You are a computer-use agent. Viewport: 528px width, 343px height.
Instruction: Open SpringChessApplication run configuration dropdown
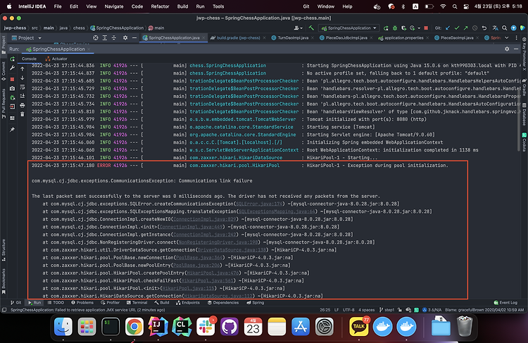click(349, 28)
